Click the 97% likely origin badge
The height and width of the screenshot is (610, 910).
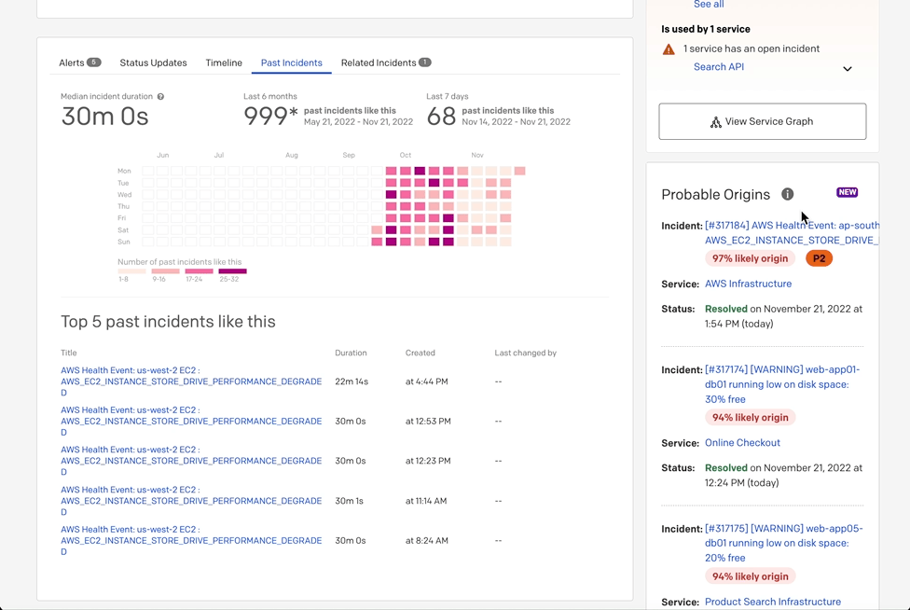point(750,257)
